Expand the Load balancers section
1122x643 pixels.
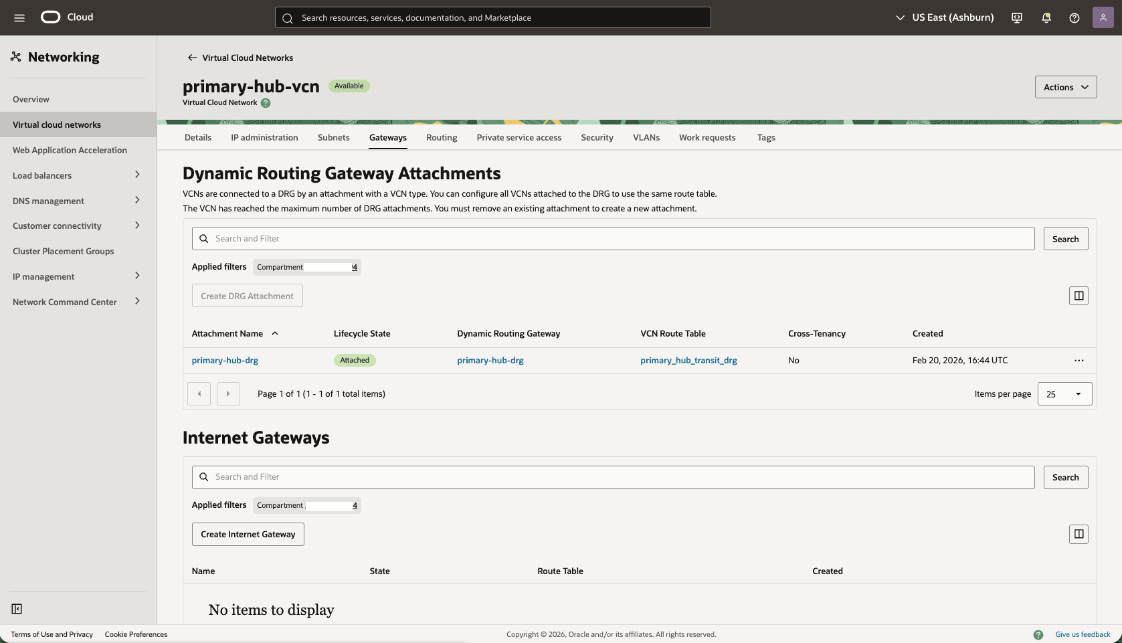point(136,175)
